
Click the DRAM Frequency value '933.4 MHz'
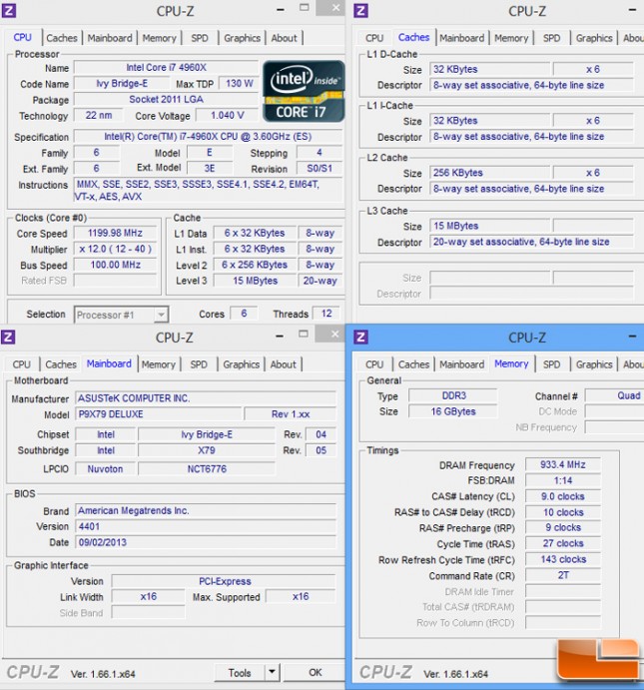pyautogui.click(x=562, y=464)
